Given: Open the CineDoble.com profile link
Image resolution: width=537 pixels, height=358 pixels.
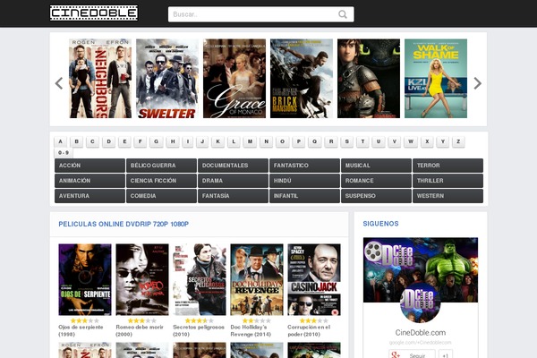Looking at the screenshot, I should pos(421,333).
